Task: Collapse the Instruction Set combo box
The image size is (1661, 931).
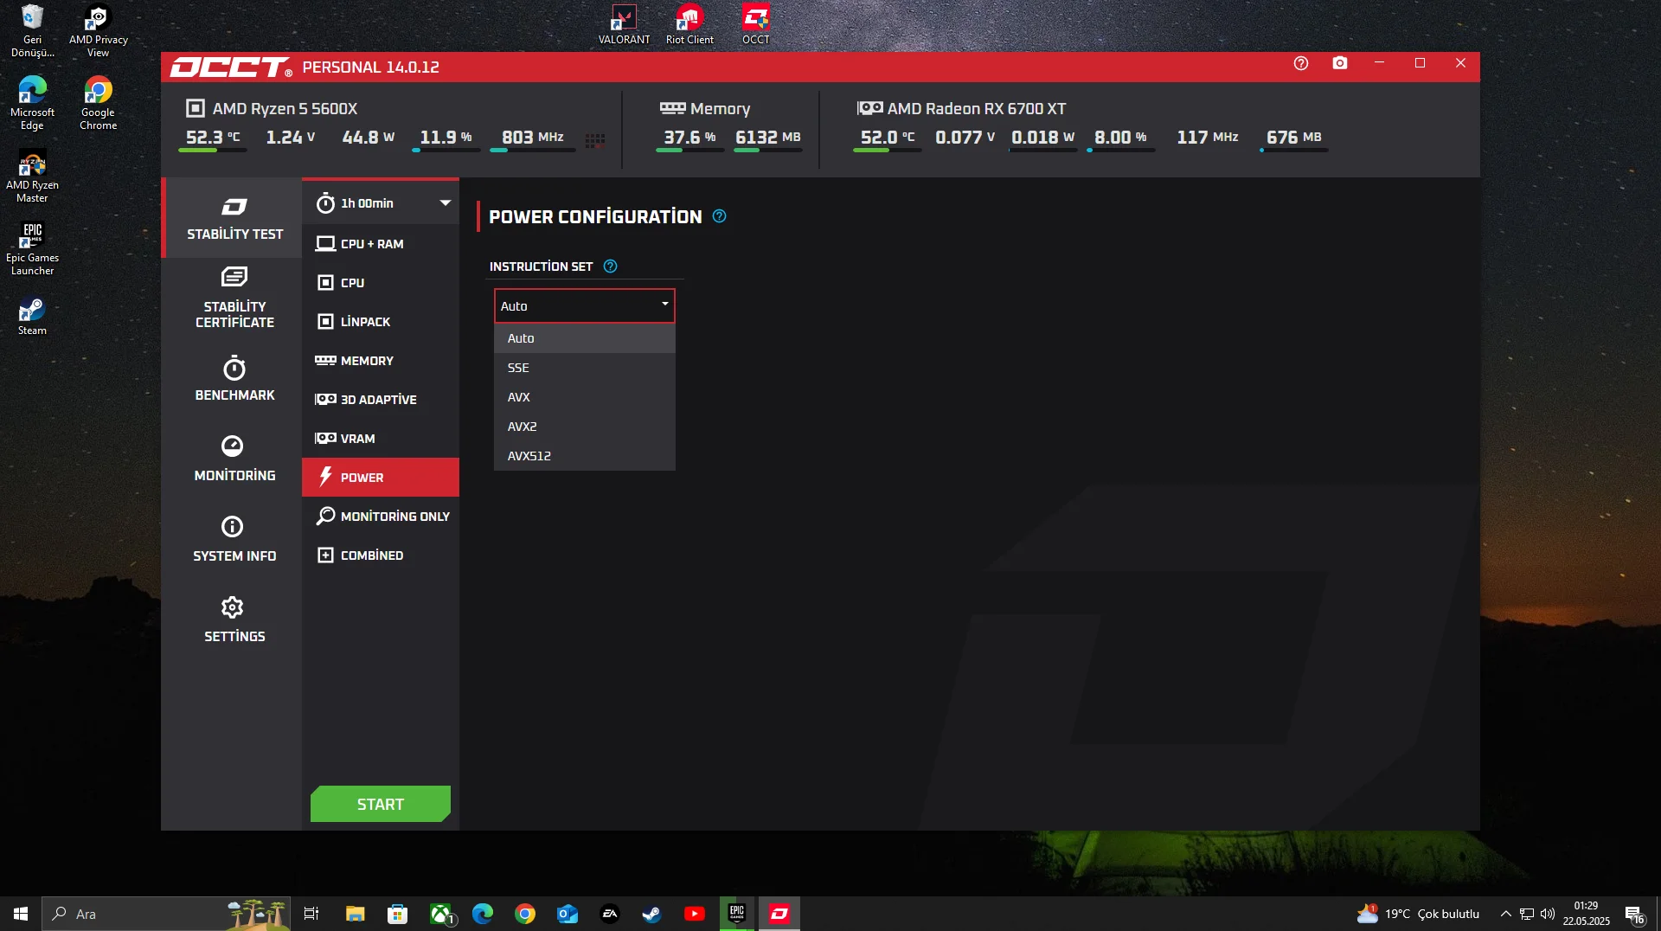Action: [x=585, y=306]
